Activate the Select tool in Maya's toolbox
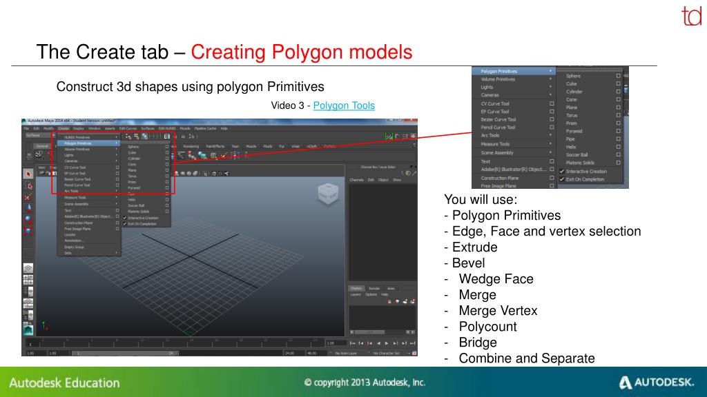707x397 pixels. click(x=28, y=174)
